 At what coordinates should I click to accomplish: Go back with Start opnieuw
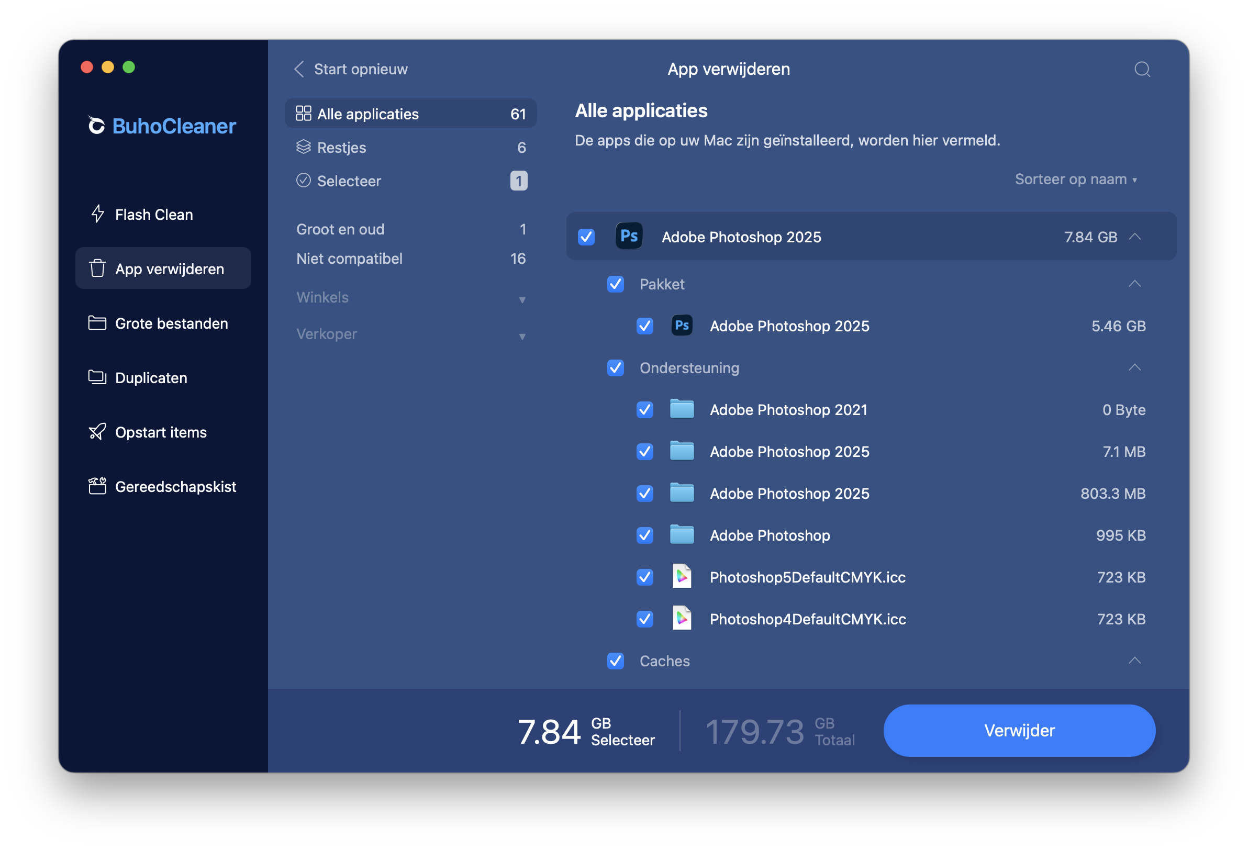pos(351,69)
